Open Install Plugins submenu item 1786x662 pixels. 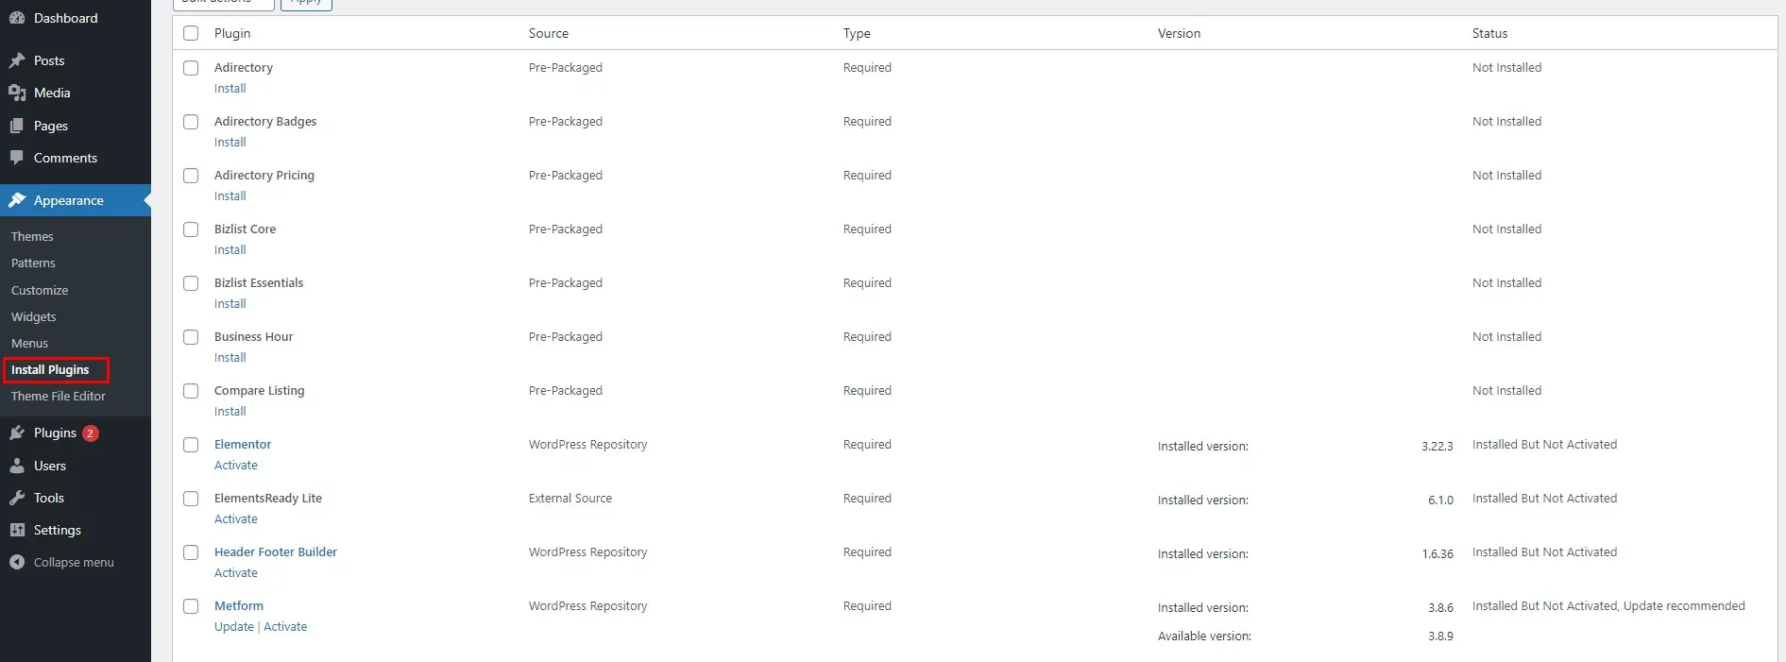point(50,369)
